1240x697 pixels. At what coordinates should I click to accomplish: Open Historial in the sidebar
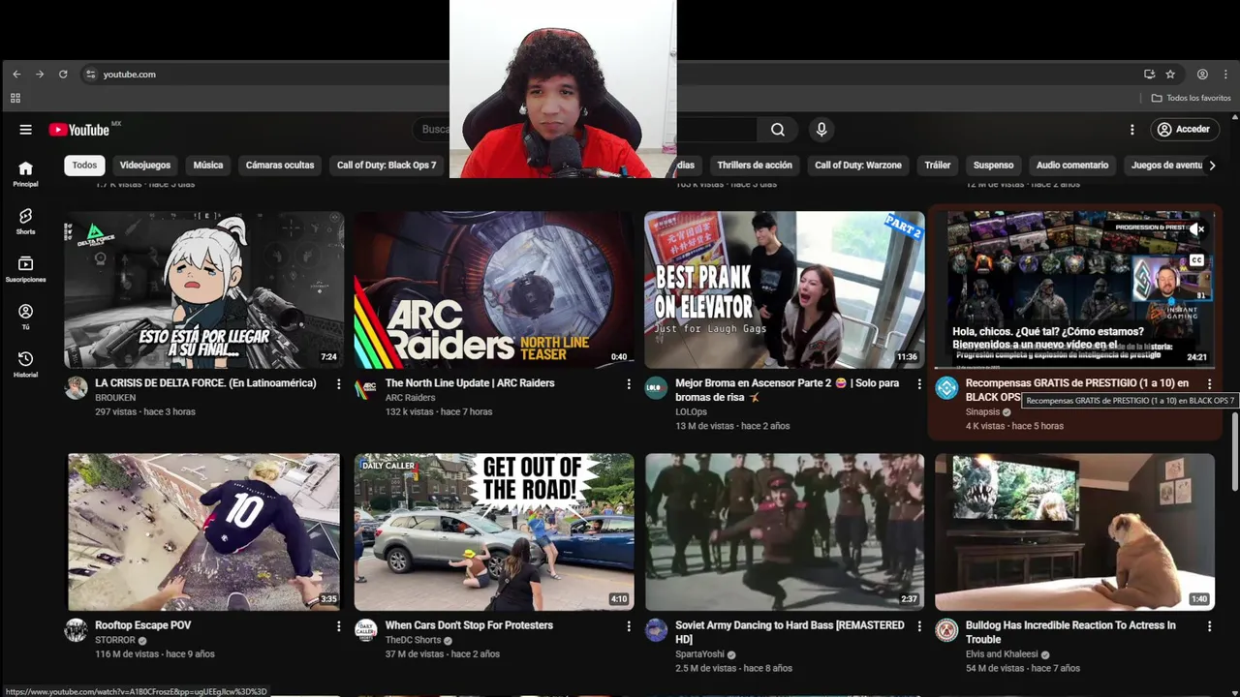(26, 364)
